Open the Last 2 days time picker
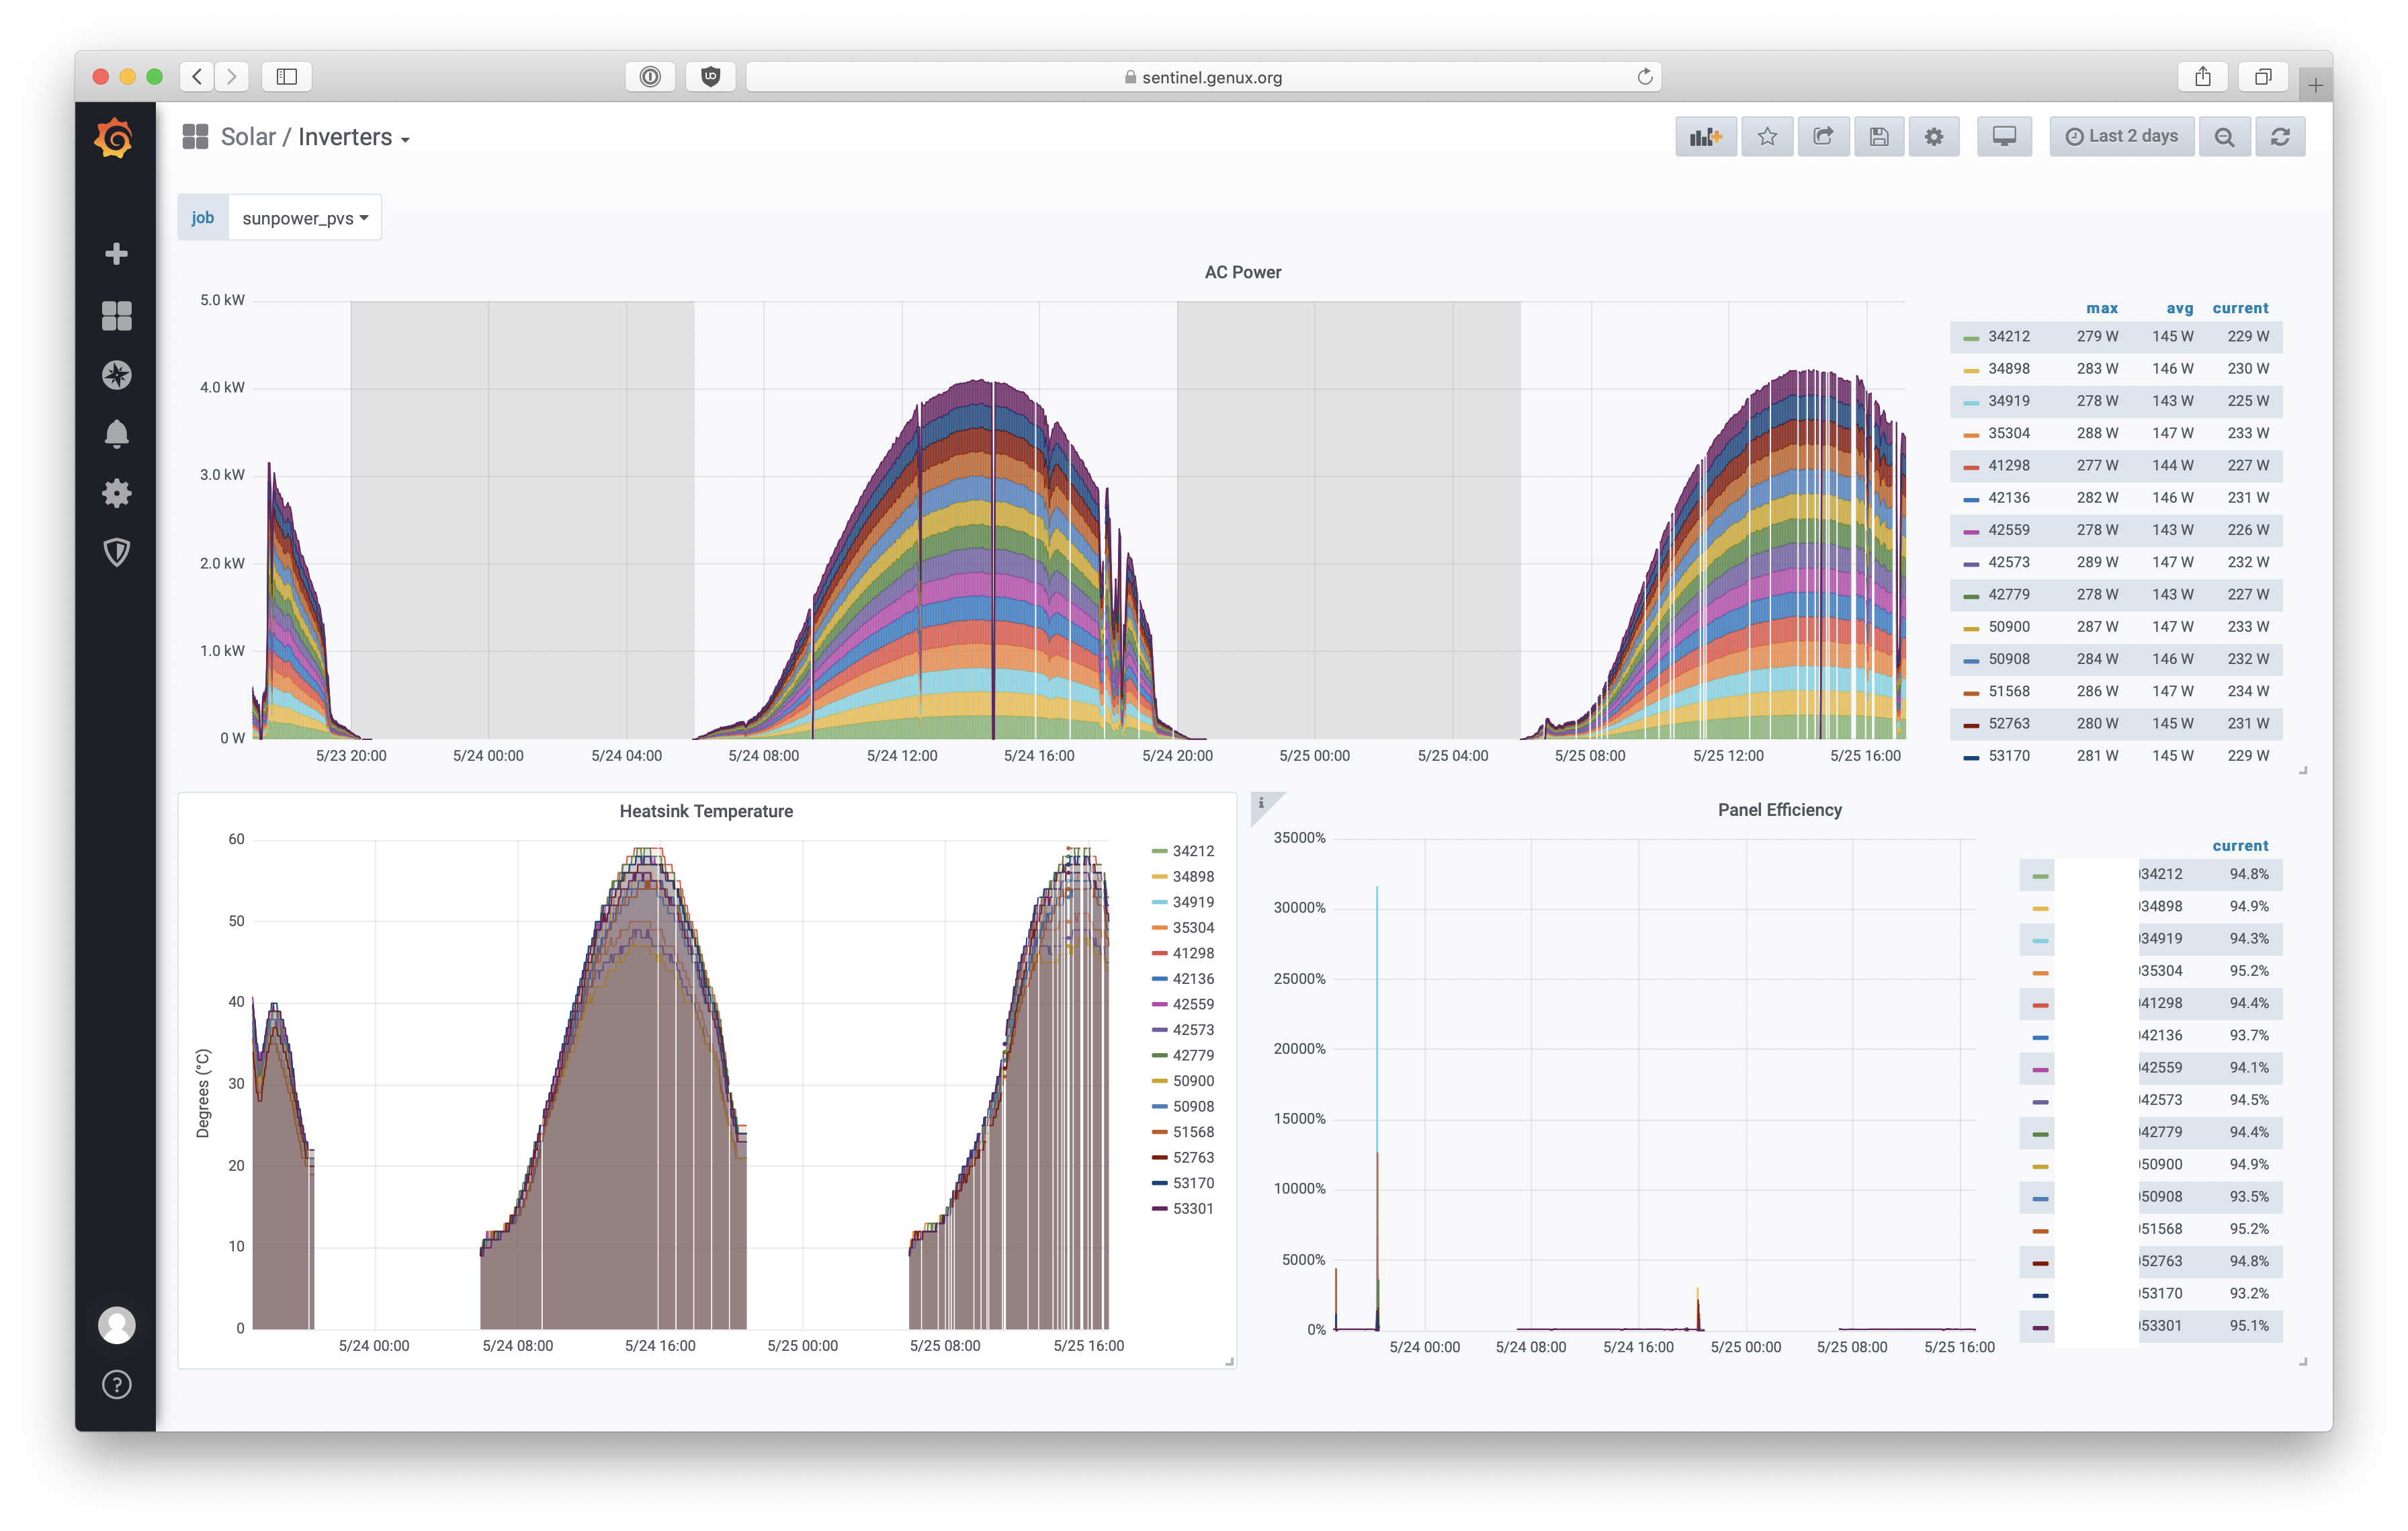This screenshot has width=2408, height=1531. pyautogui.click(x=2121, y=137)
